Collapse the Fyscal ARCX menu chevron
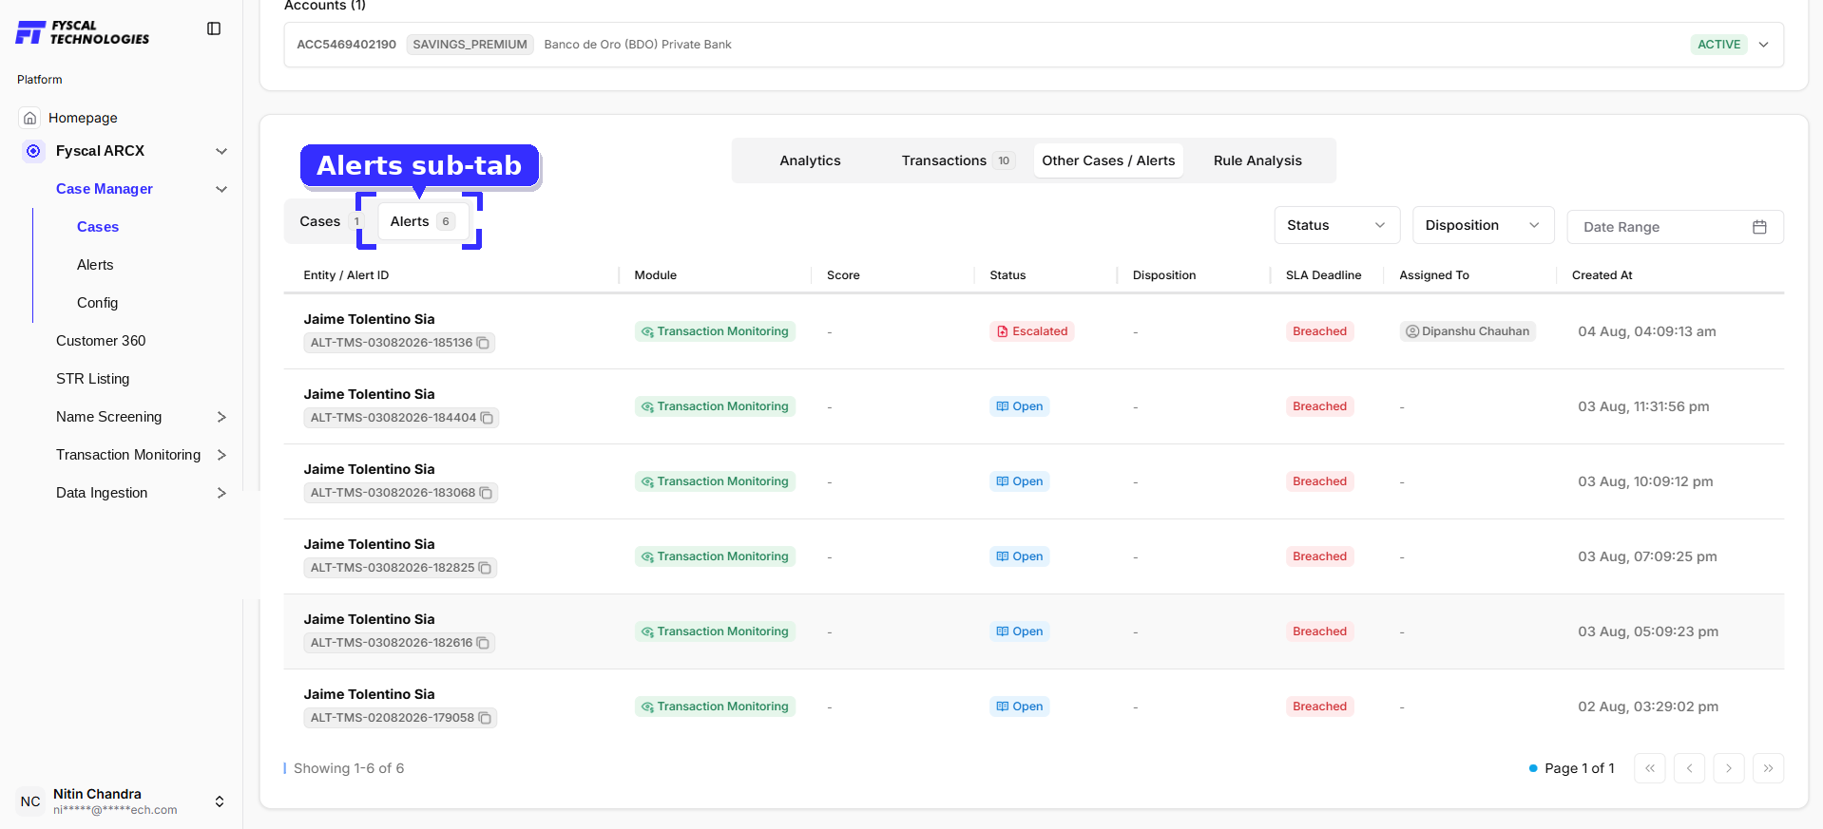The height and width of the screenshot is (829, 1823). pyautogui.click(x=221, y=151)
